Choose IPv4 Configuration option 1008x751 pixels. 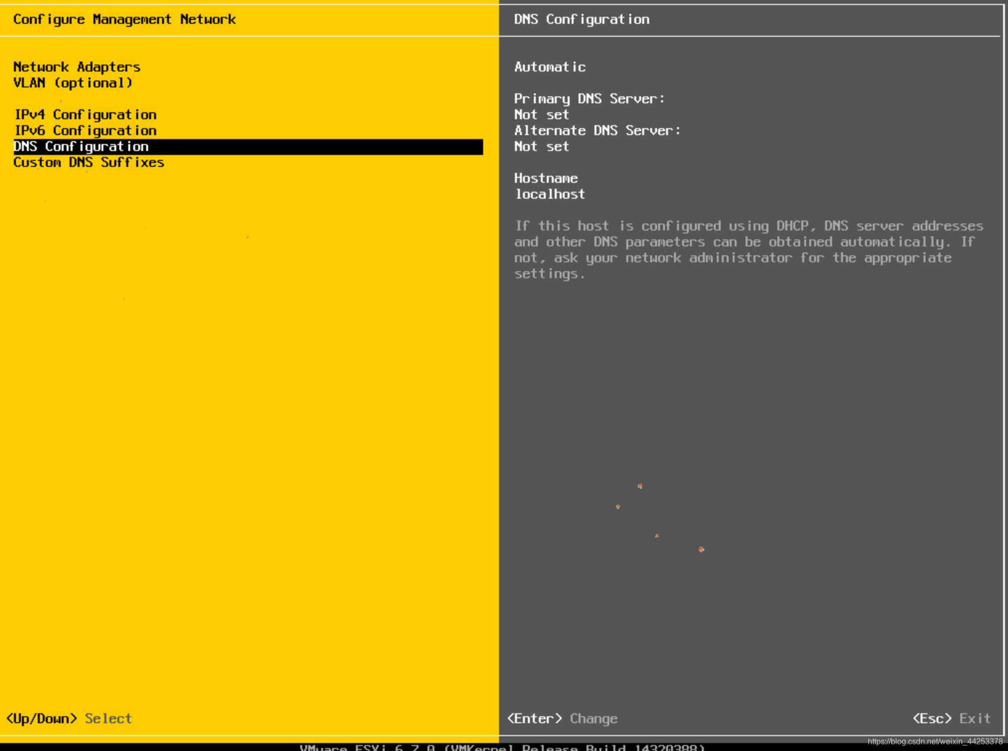click(x=85, y=114)
